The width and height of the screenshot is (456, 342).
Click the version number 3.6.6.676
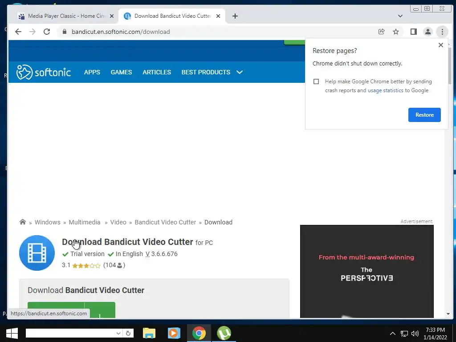(x=164, y=254)
